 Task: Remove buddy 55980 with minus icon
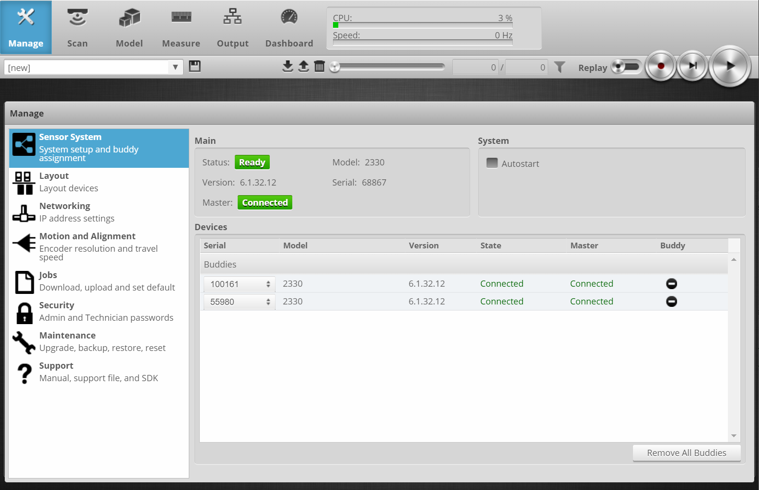671,302
